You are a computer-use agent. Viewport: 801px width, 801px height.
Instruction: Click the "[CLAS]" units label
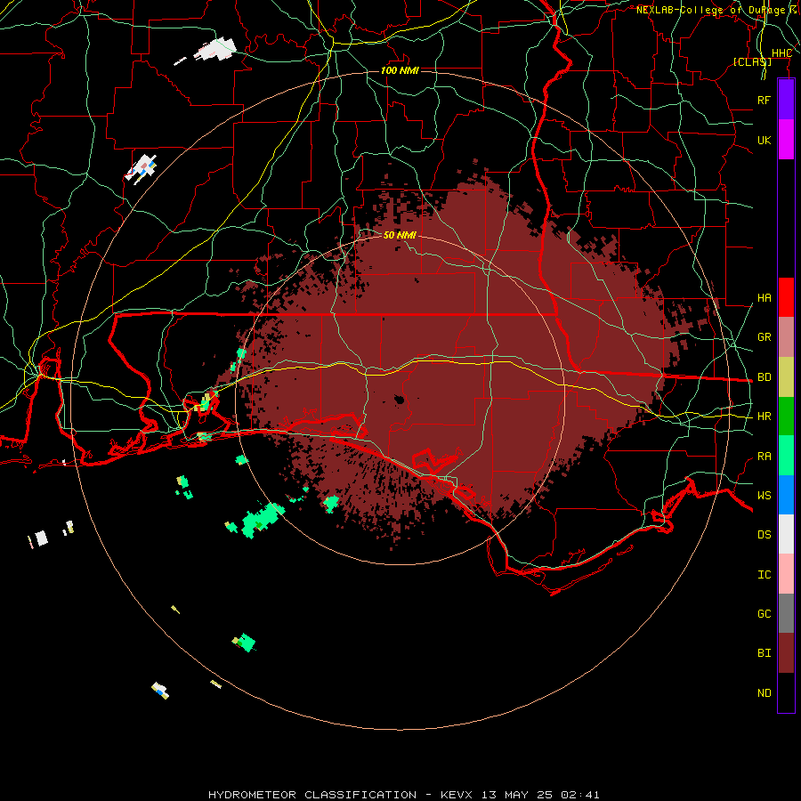click(x=752, y=61)
